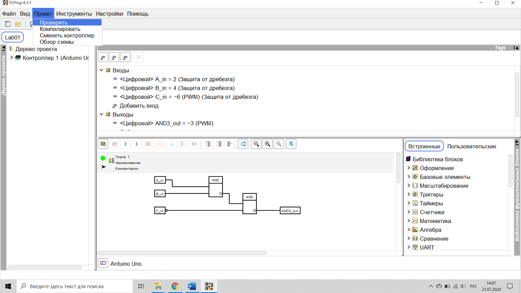Click the Добавить вход link
Screen dimensions: 521x293
(x=139, y=106)
